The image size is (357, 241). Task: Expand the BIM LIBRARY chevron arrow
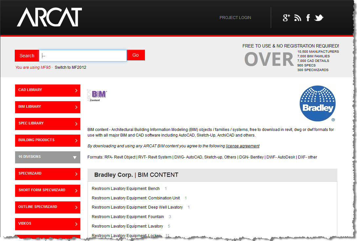pyautogui.click(x=76, y=107)
